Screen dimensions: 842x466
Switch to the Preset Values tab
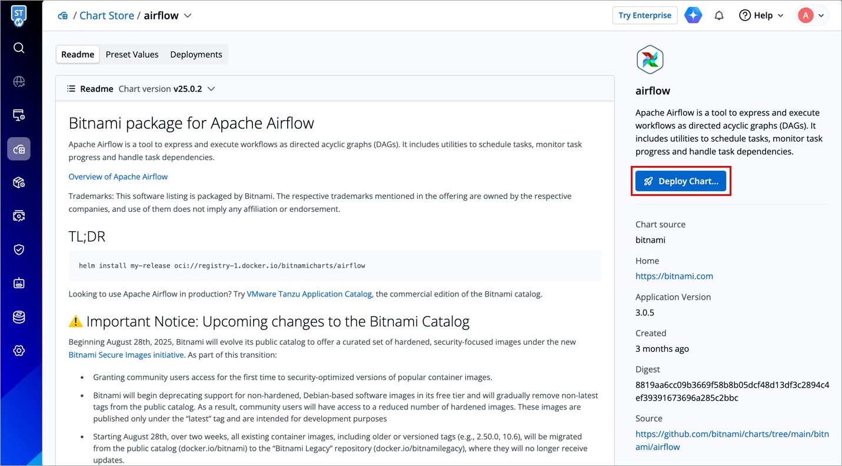click(132, 54)
